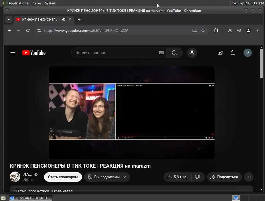Open media controls in toolbar
The height and width of the screenshot is (201, 265).
[239, 30]
